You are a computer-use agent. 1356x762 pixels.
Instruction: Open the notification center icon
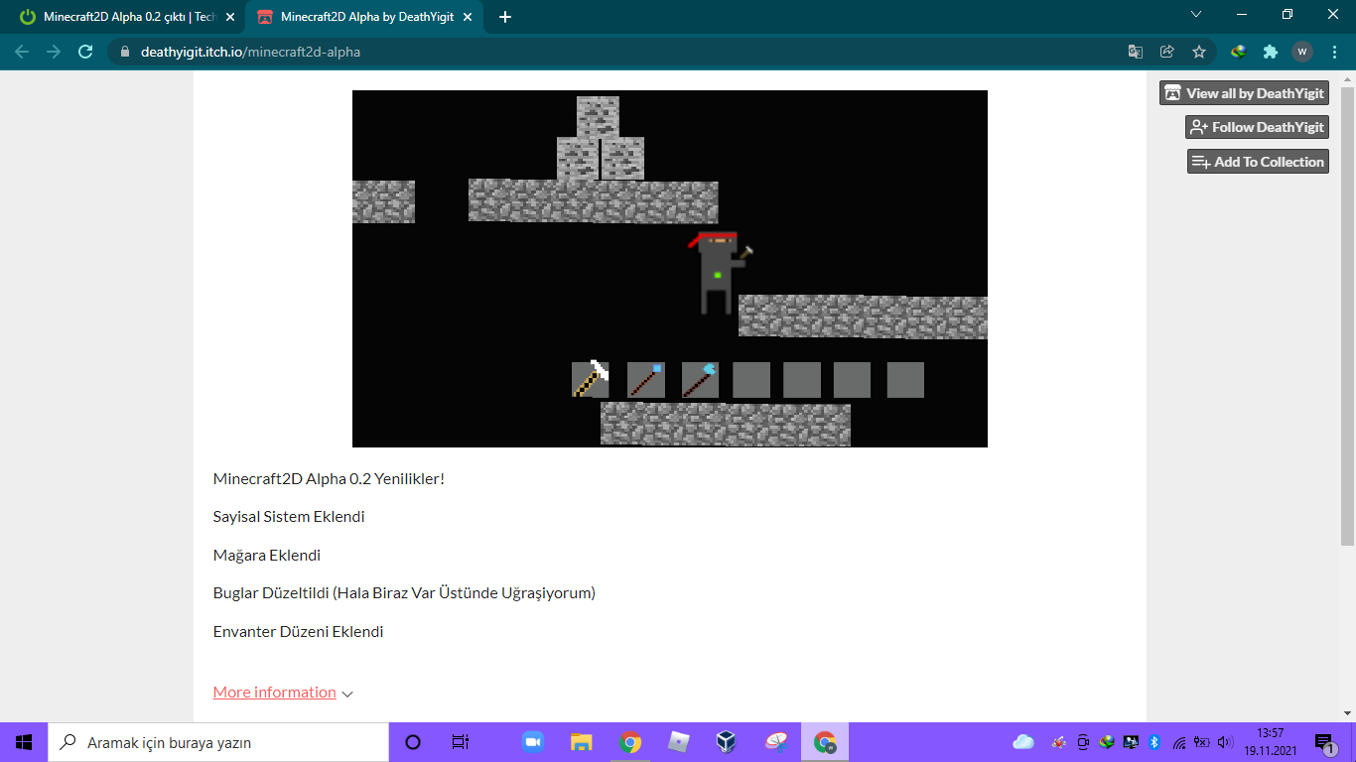[1324, 742]
